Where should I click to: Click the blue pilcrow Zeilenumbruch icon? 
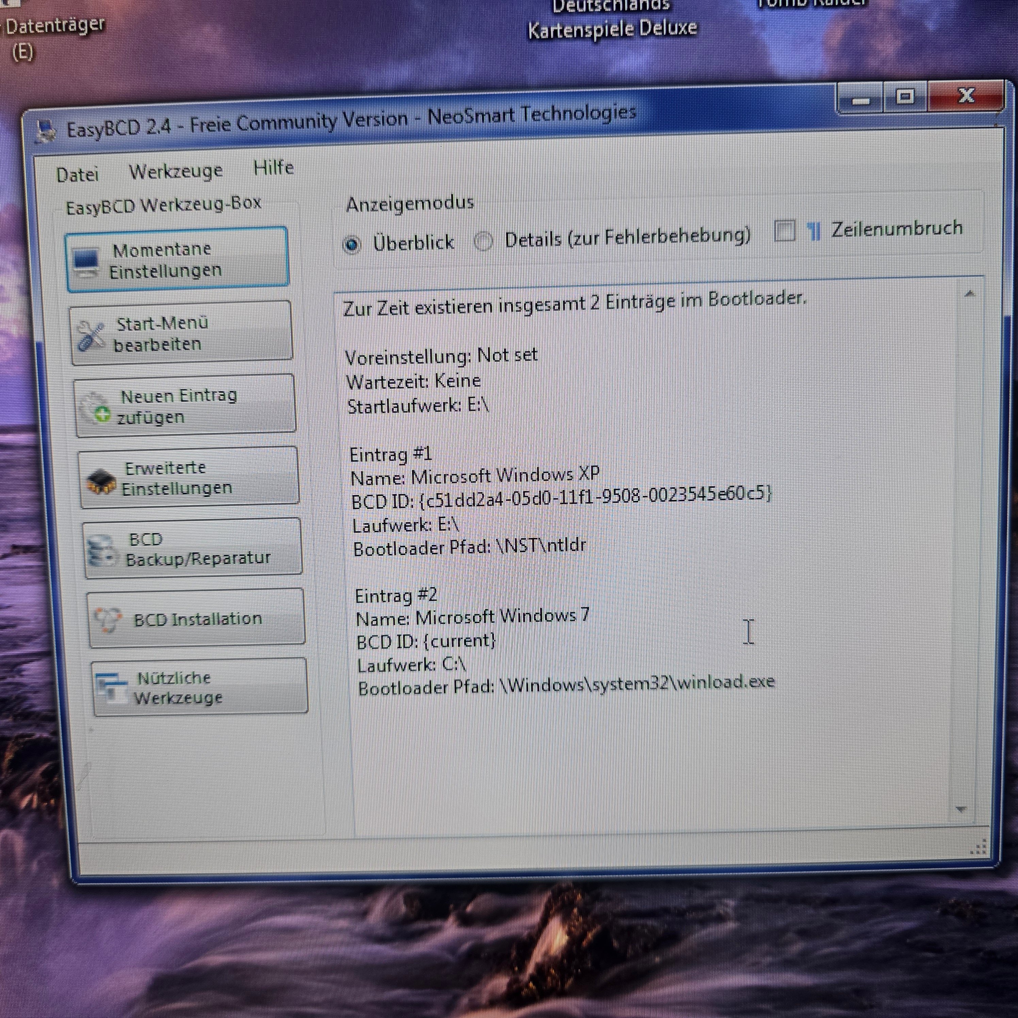(x=814, y=231)
